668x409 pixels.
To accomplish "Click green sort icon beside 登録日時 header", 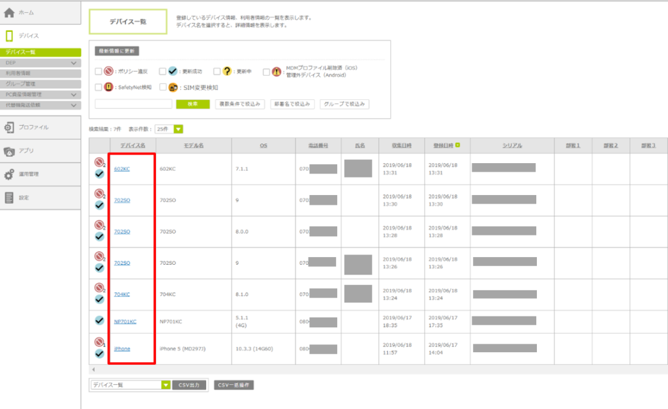I will [457, 145].
